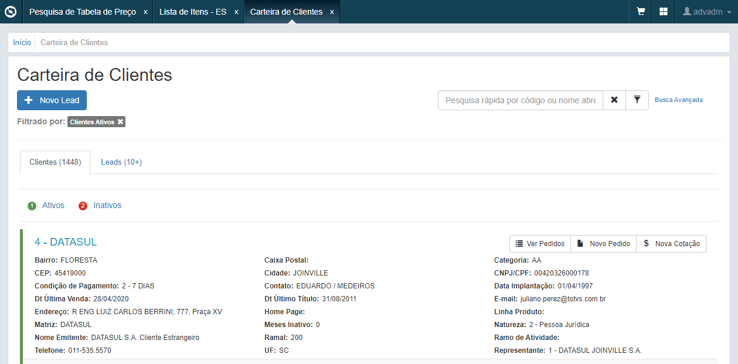Close the Pesquisa de Tabela de Preço tab
The height and width of the screenshot is (364, 738).
(145, 12)
